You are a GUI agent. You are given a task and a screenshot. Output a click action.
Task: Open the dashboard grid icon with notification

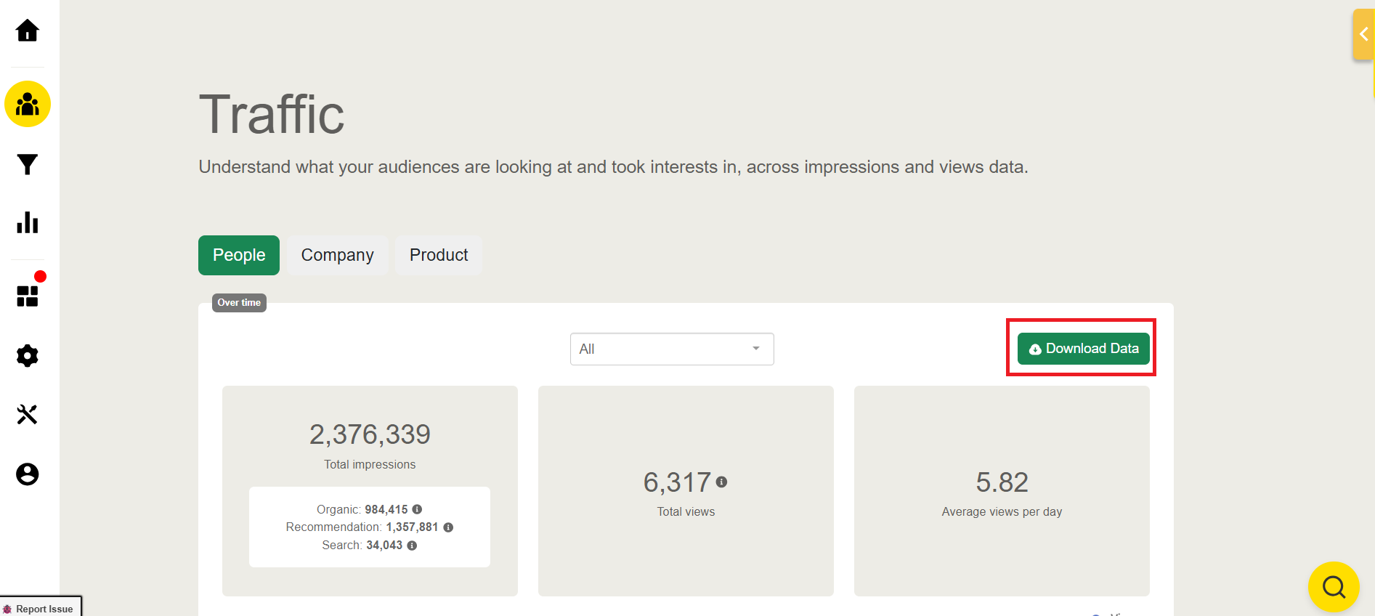(28, 296)
